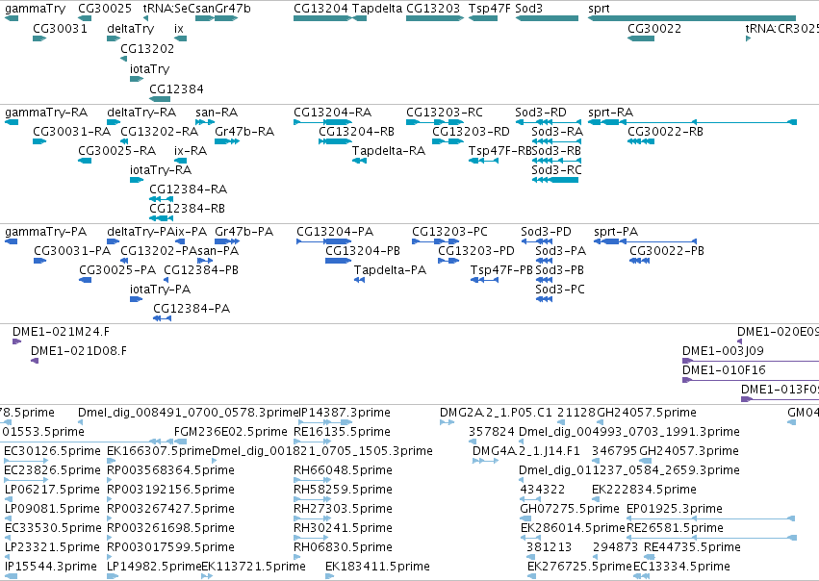Select the CG13204-RB transcript
This screenshot has height=581, width=819.
point(335,141)
